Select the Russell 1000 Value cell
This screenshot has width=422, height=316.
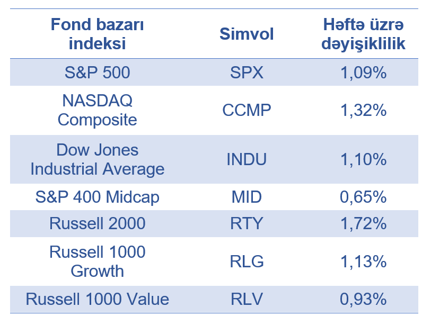tap(97, 300)
